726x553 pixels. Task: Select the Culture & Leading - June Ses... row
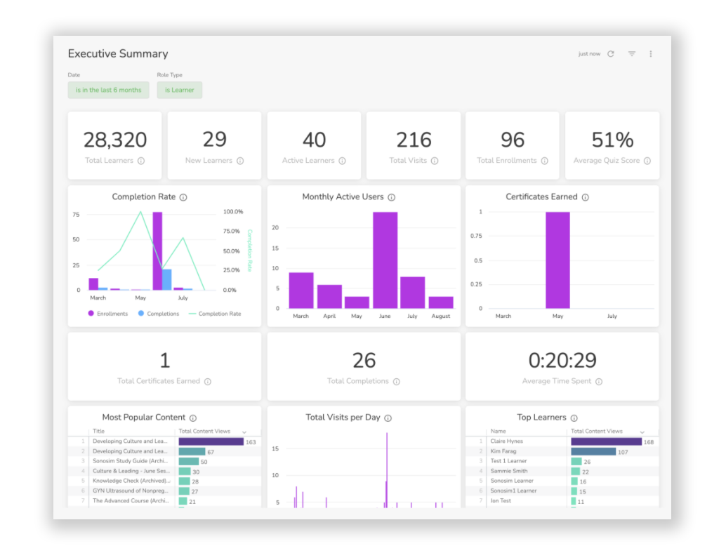click(164, 471)
